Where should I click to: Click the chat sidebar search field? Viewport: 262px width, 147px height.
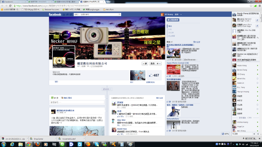(242, 134)
